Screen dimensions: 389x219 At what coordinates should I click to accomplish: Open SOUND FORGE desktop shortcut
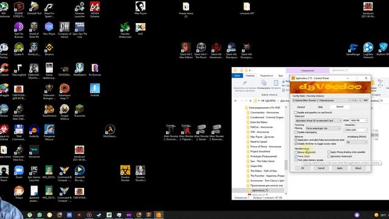(x=19, y=10)
